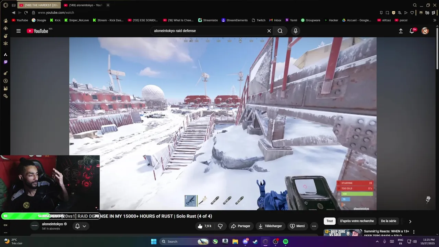Clear the YouTube search query

[269, 31]
